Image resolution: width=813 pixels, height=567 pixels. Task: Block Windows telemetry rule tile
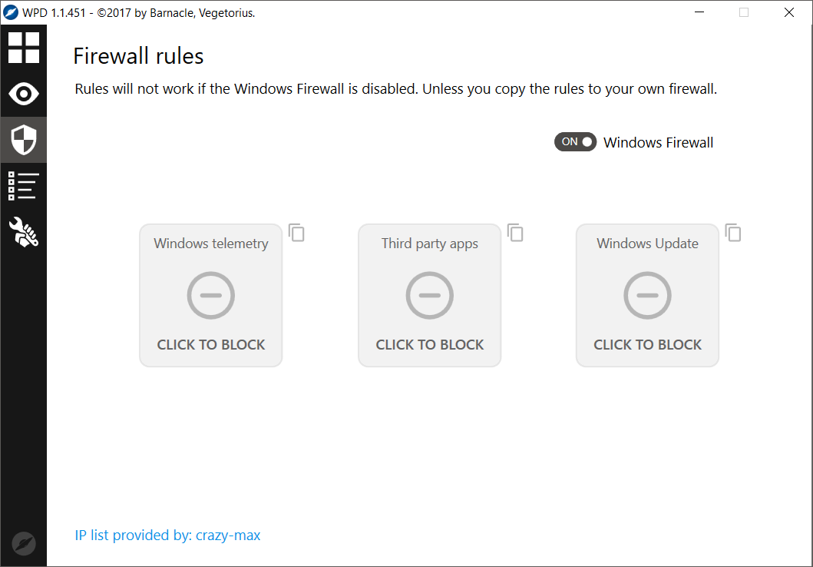point(211,296)
